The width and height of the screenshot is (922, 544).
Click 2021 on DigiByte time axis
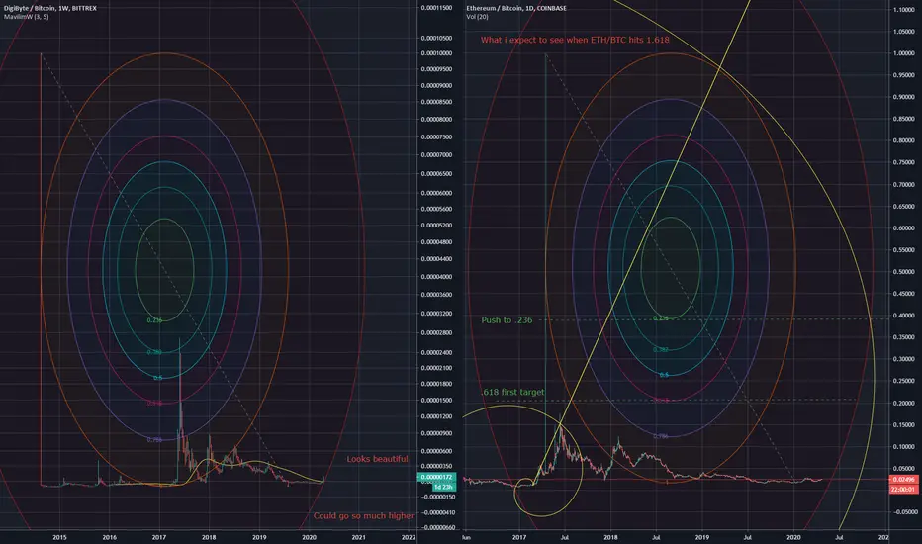[x=359, y=537]
